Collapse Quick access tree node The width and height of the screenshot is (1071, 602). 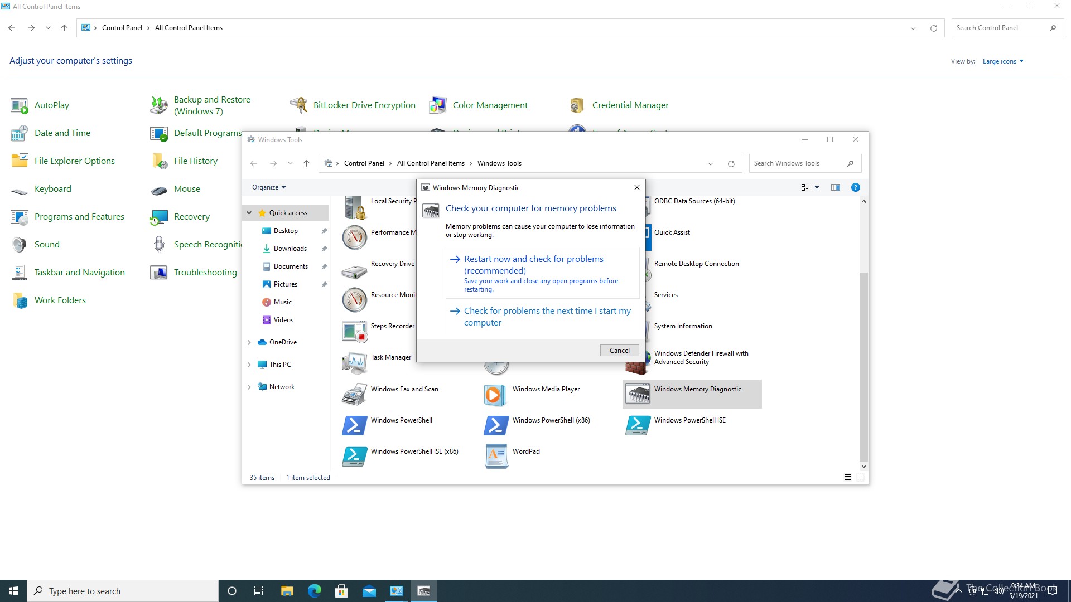[x=249, y=213]
